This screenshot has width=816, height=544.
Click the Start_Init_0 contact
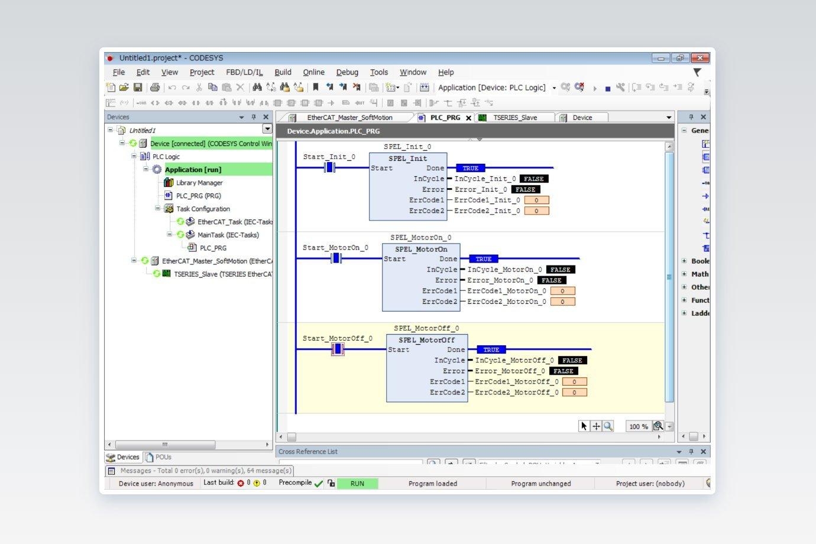point(330,168)
